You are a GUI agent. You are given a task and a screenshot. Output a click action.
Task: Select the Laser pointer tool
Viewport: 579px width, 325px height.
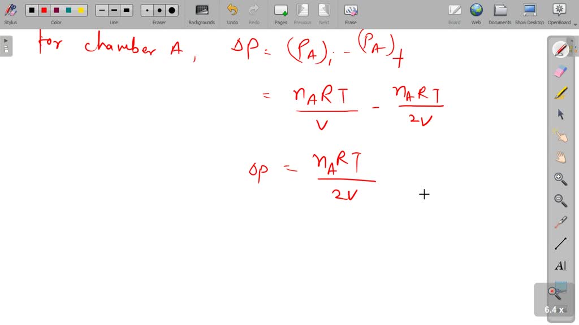pos(560,222)
